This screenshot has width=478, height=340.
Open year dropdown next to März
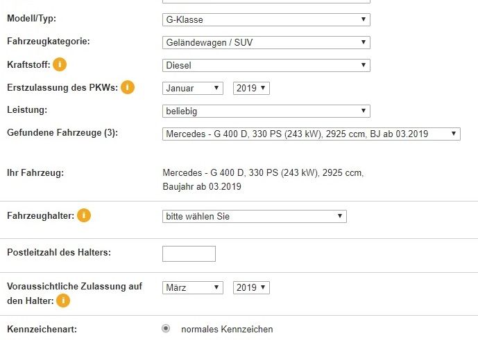click(x=251, y=287)
